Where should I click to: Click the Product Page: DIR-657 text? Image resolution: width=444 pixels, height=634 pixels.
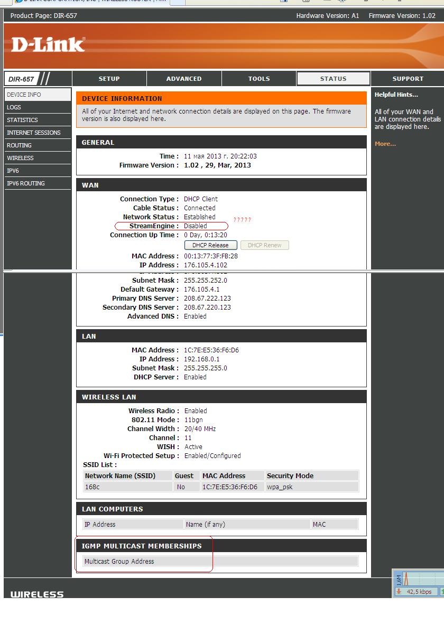[x=43, y=16]
